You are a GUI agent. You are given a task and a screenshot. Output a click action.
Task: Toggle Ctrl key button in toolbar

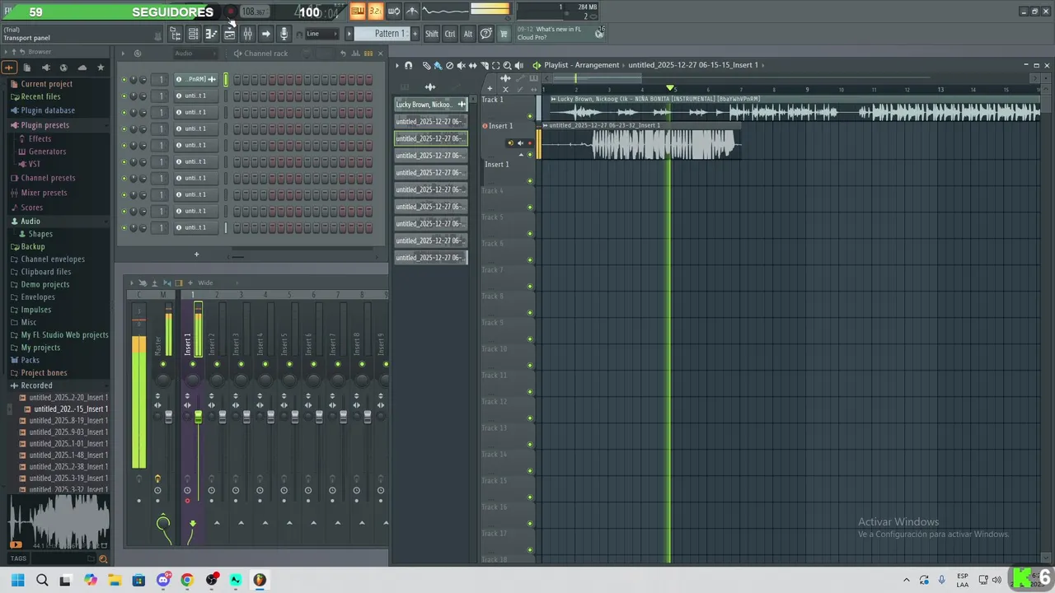(450, 34)
